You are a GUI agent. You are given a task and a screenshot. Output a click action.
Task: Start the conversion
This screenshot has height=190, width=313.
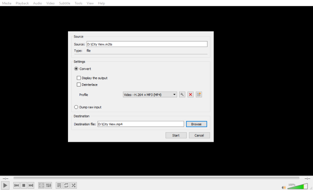coord(176,135)
